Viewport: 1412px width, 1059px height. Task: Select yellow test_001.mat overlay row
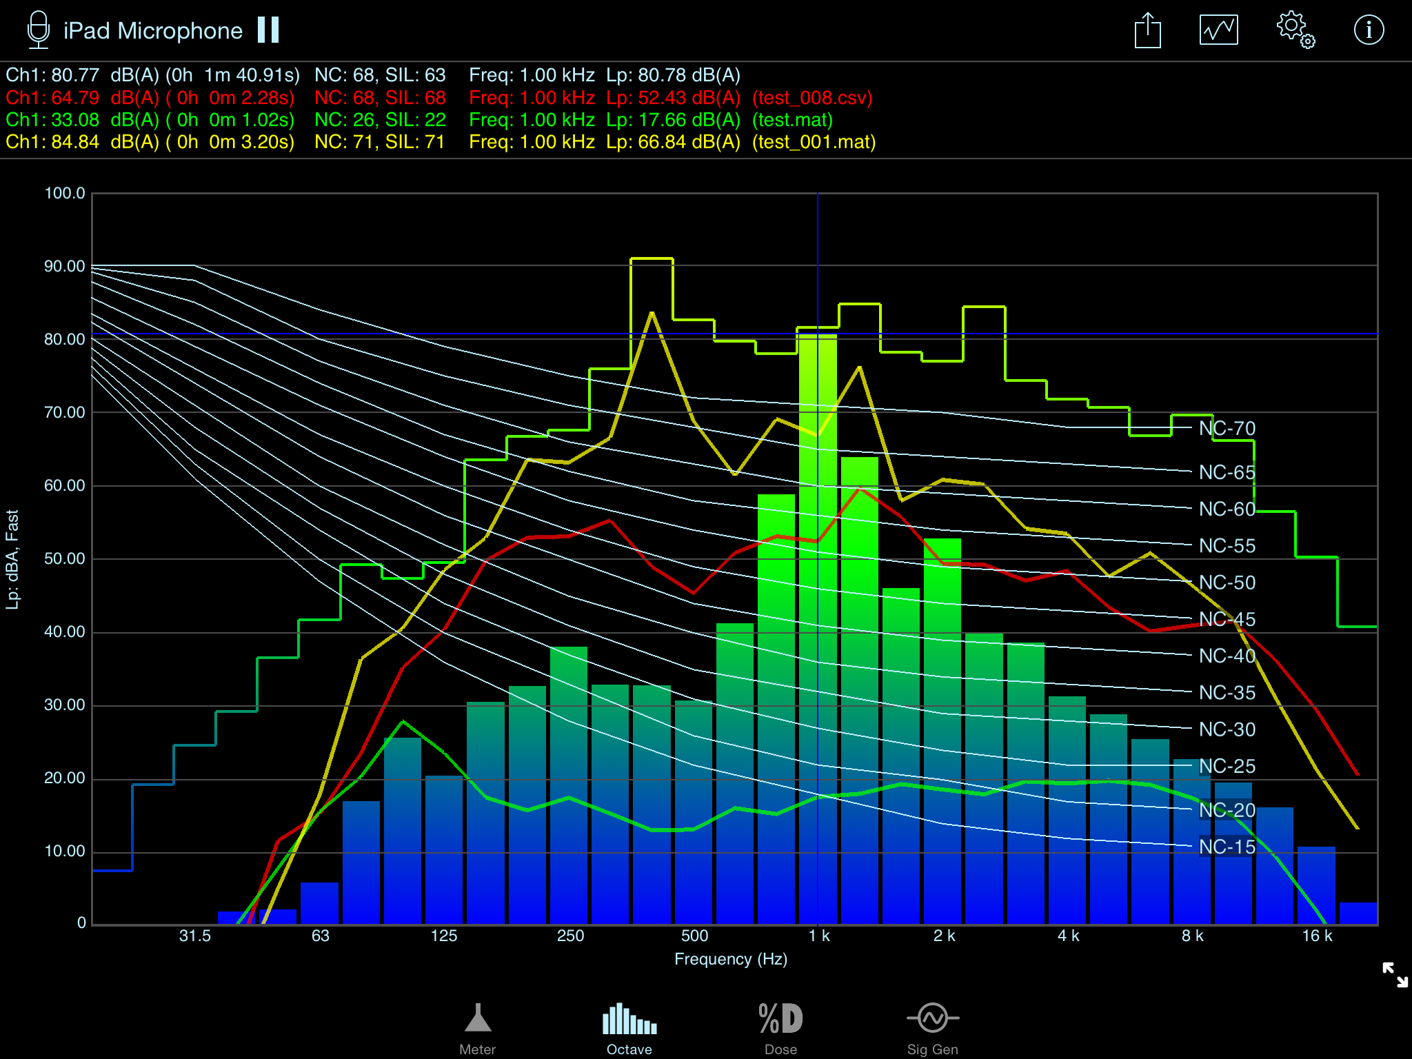[x=440, y=142]
